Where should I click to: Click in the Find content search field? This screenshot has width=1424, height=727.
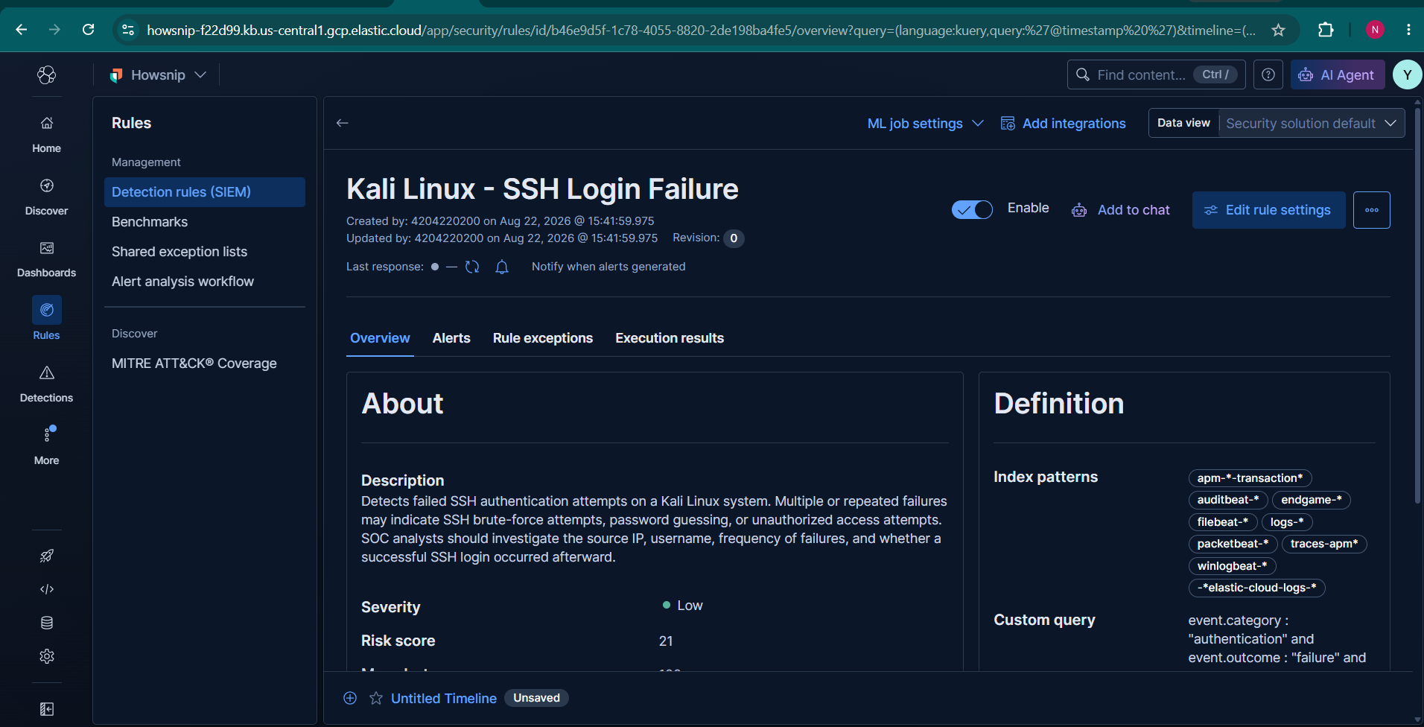point(1157,74)
